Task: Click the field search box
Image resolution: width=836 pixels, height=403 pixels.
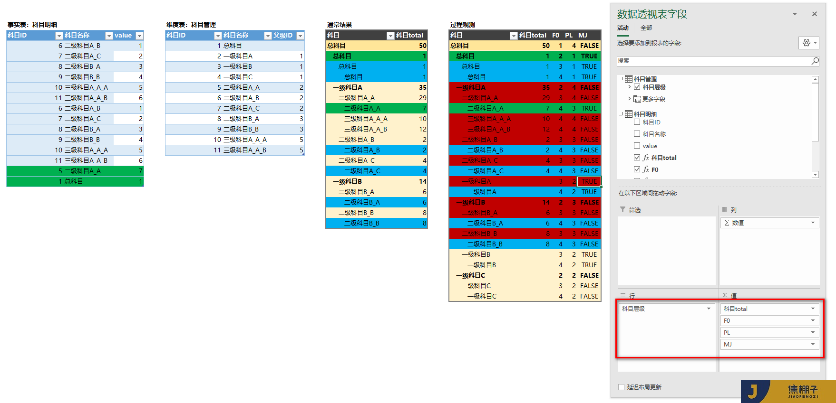Action: pyautogui.click(x=713, y=61)
